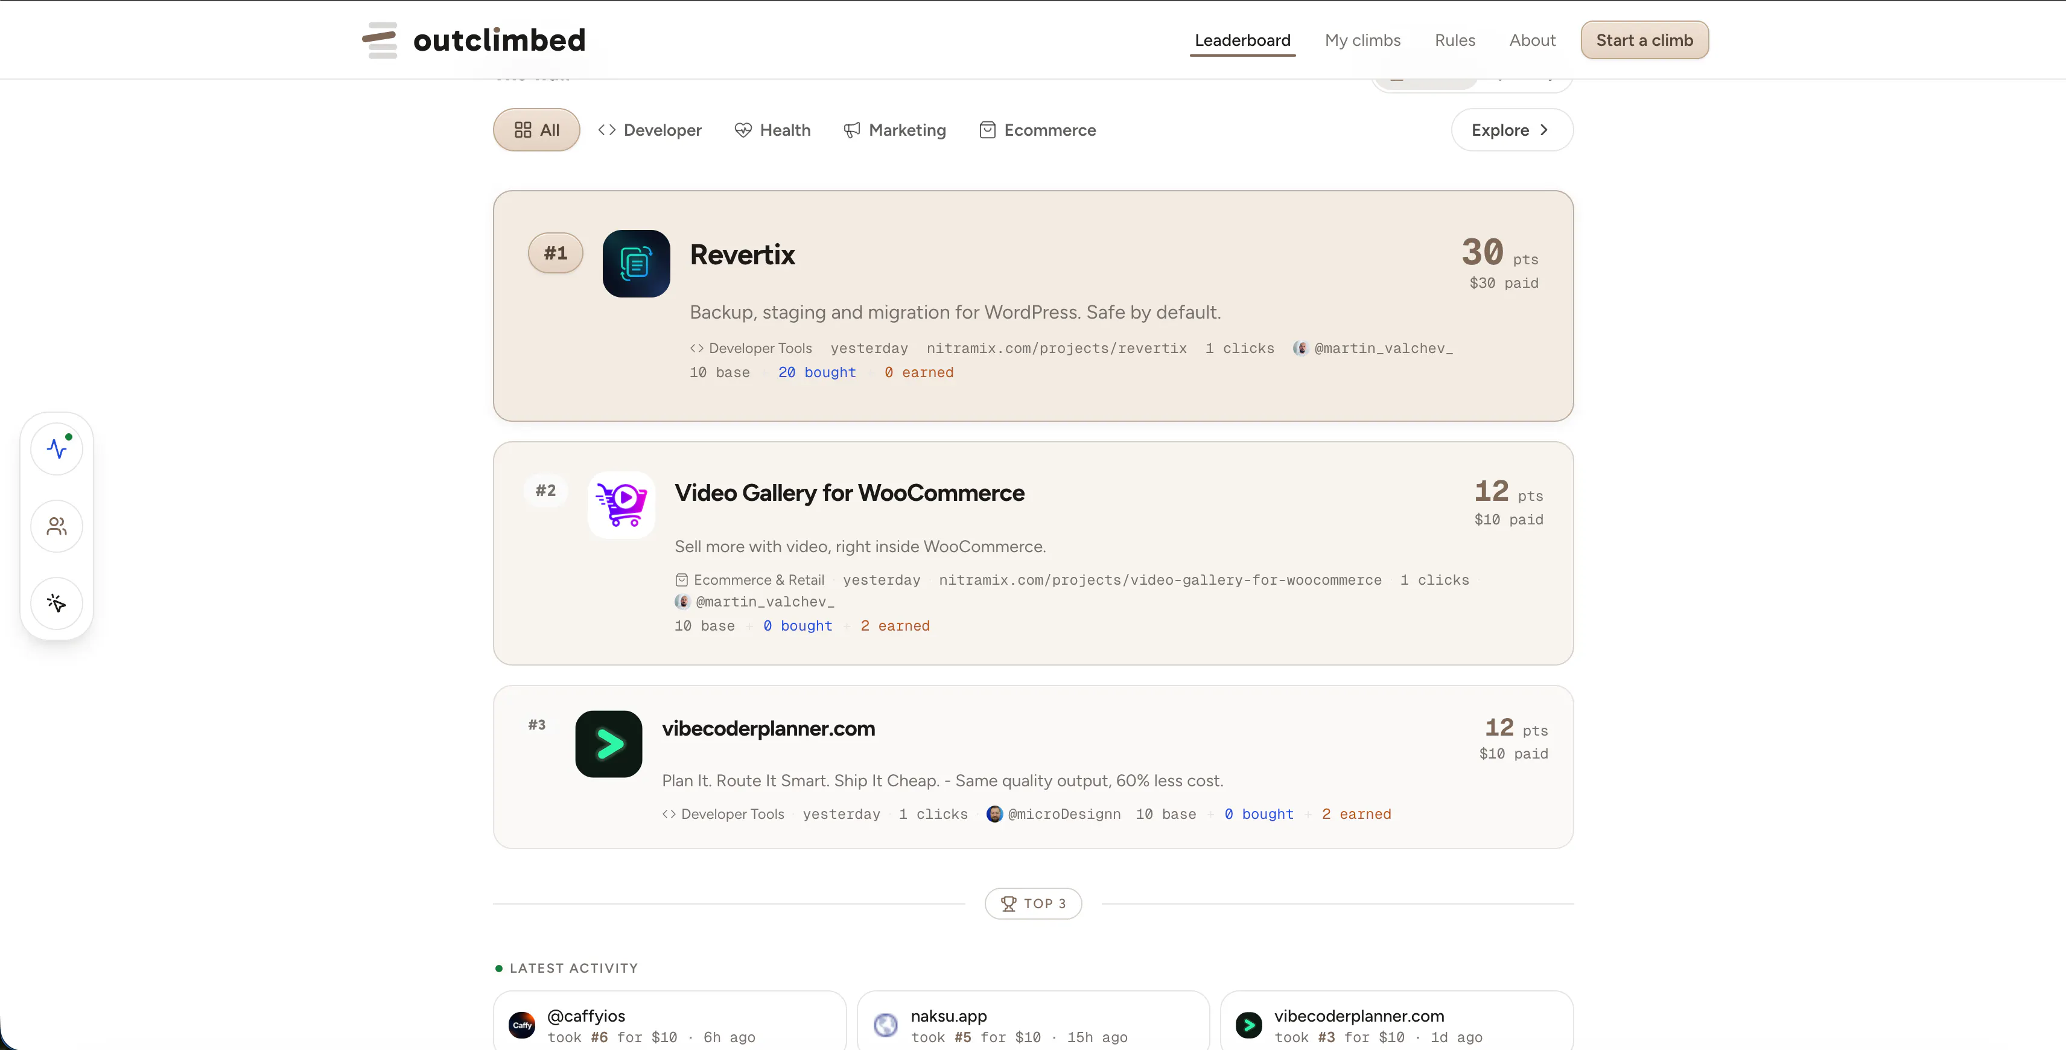
Task: Click the #2 rank badge
Action: tap(545, 490)
